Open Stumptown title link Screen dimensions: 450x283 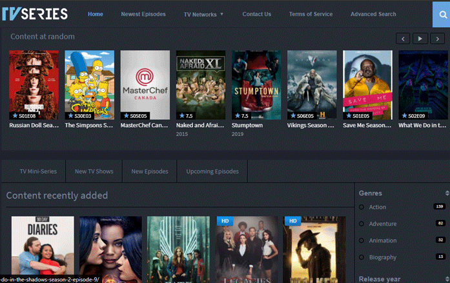coord(247,126)
